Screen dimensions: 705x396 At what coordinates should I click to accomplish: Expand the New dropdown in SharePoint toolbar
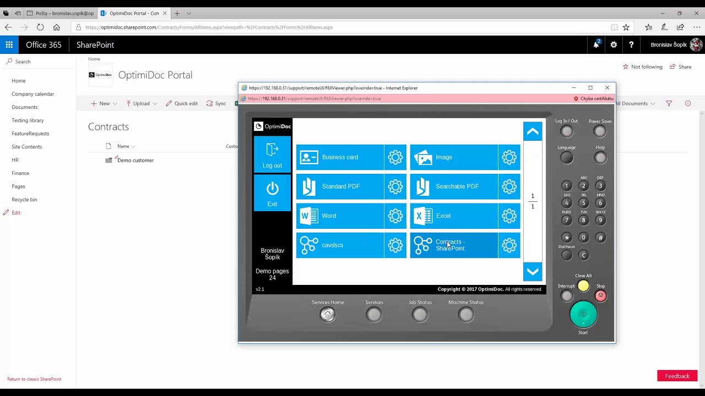[x=104, y=103]
